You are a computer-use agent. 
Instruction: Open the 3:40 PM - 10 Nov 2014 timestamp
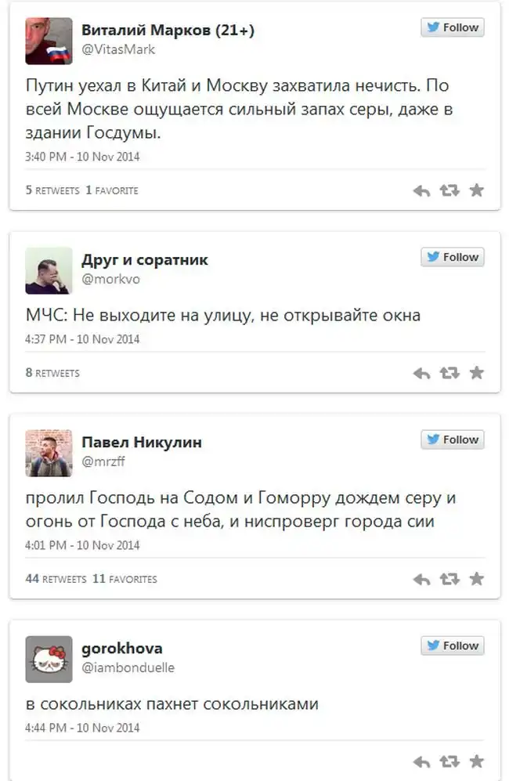click(x=82, y=156)
